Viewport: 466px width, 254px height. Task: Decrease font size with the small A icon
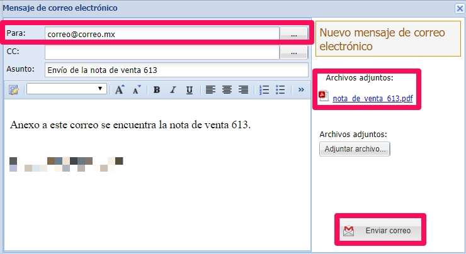[137, 89]
